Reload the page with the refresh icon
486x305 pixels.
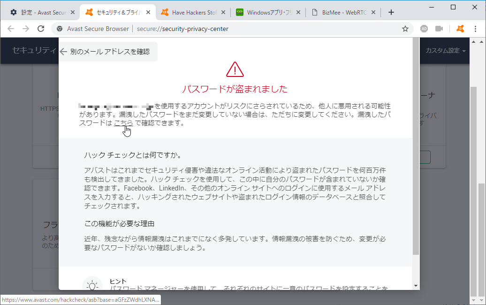tap(41, 29)
